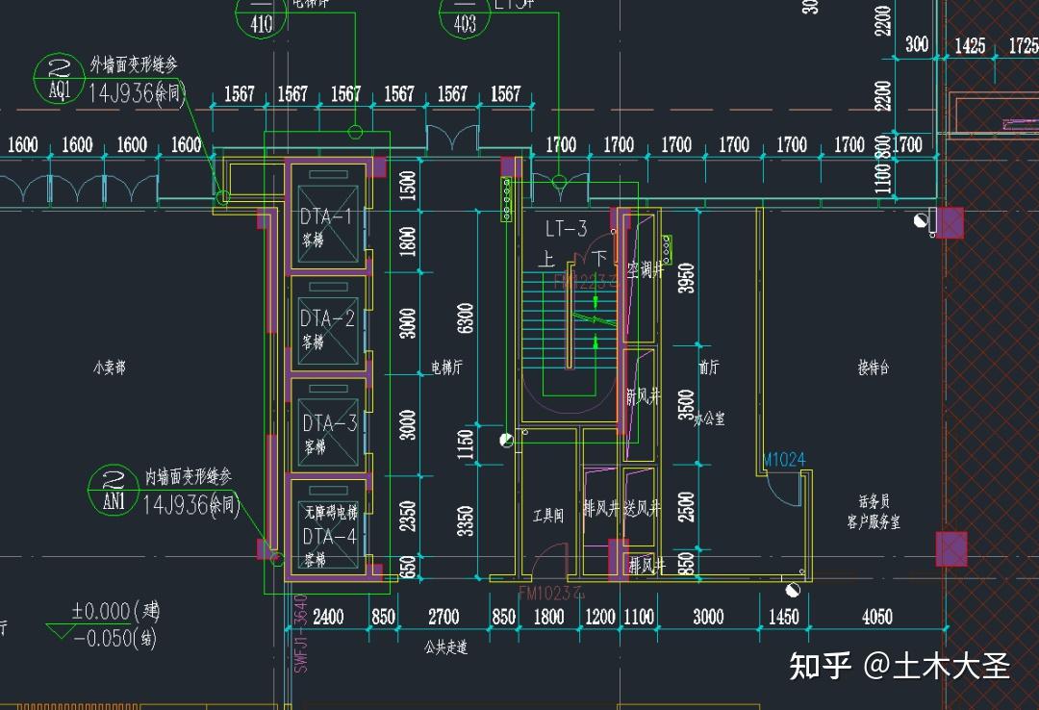
Task: Select 14J936(余同) text beside AQ1 bubble
Action: (x=136, y=92)
